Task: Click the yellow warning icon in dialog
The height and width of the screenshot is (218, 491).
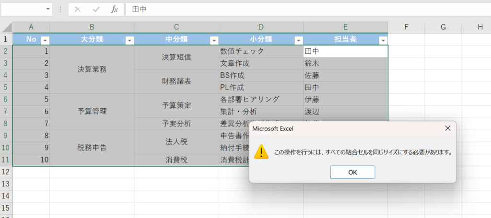Action: point(261,152)
